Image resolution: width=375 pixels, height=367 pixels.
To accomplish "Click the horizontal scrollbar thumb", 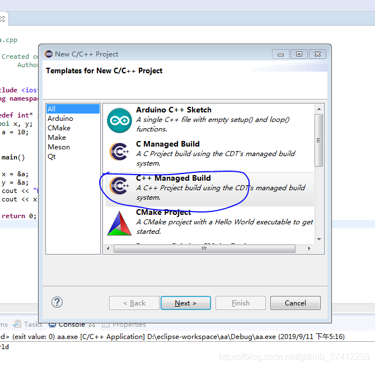I will point(204,248).
